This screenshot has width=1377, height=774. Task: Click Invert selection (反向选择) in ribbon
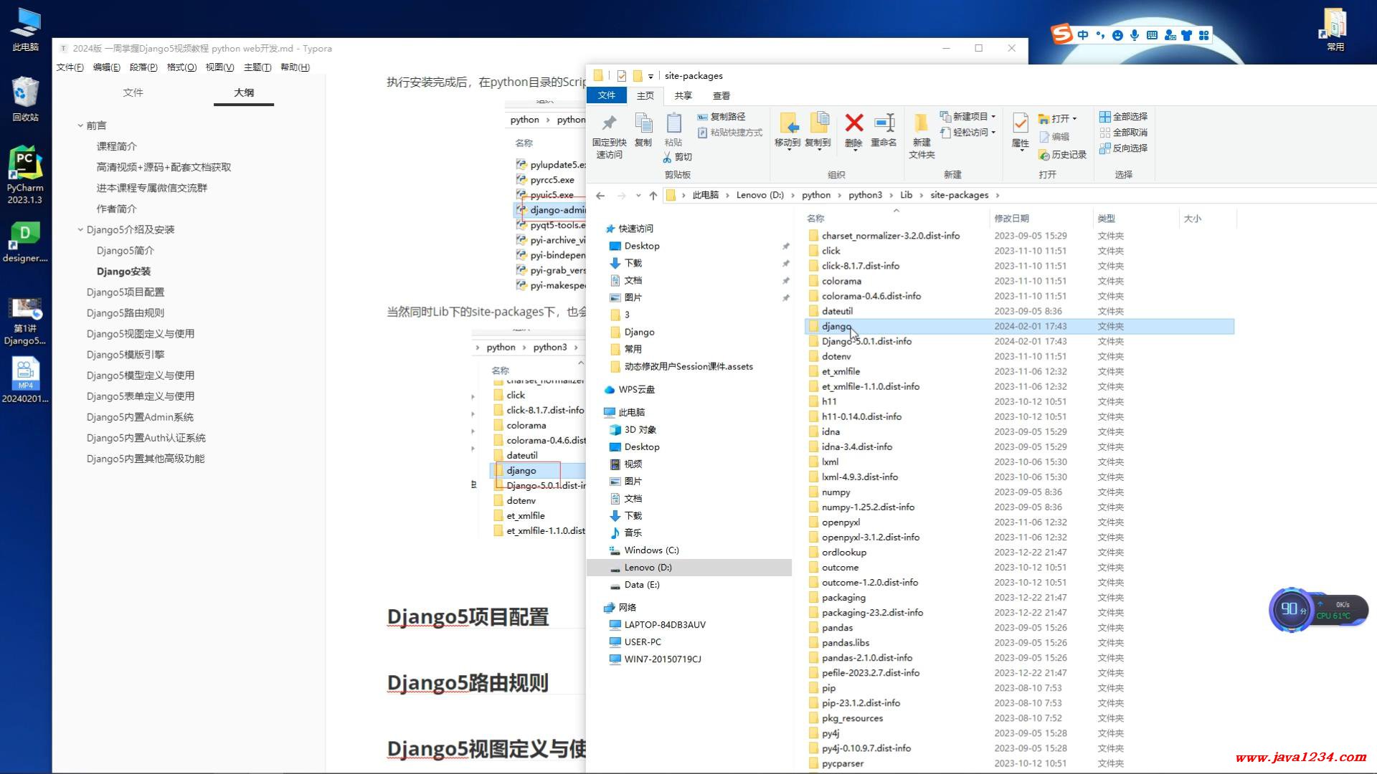1124,148
